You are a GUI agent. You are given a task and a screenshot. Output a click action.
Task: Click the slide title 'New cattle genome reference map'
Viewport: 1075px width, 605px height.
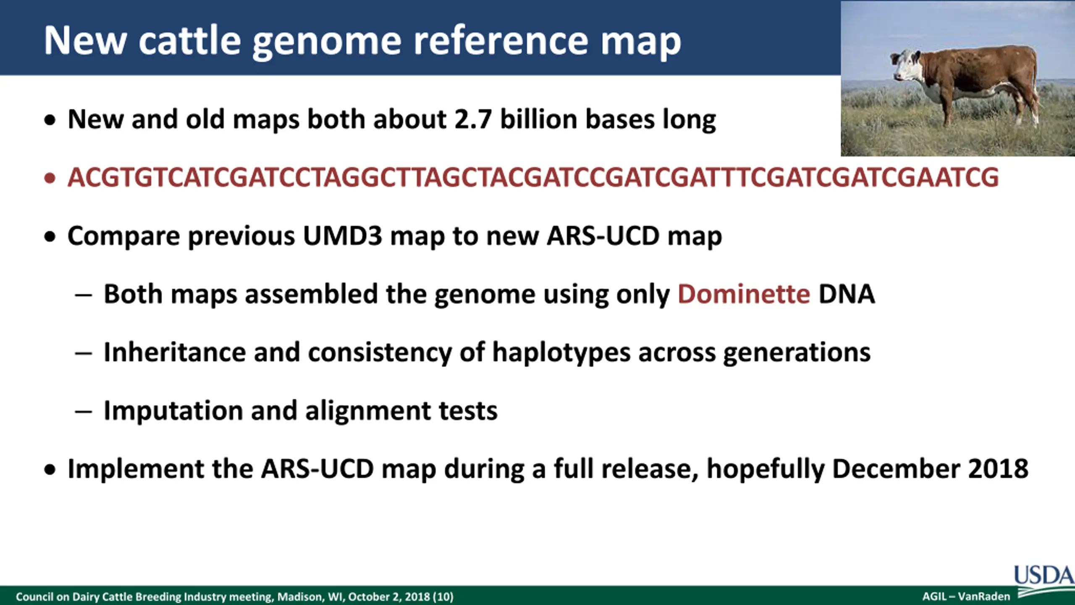coord(362,41)
